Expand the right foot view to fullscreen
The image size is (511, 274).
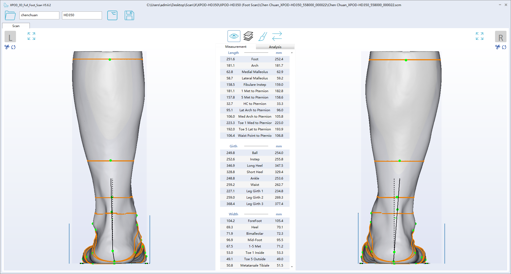click(x=480, y=36)
